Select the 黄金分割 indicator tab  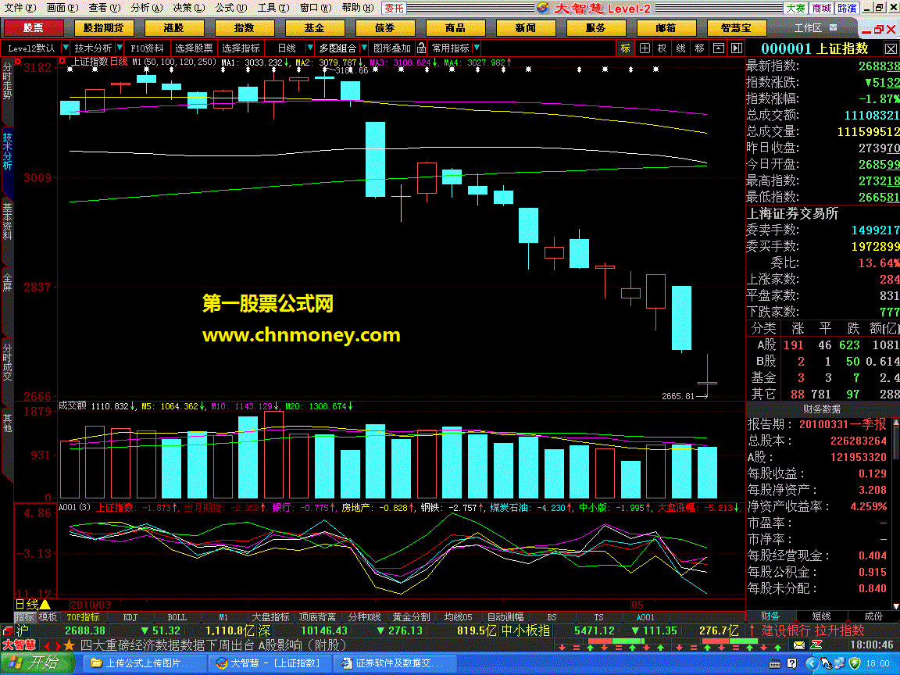[x=411, y=617]
